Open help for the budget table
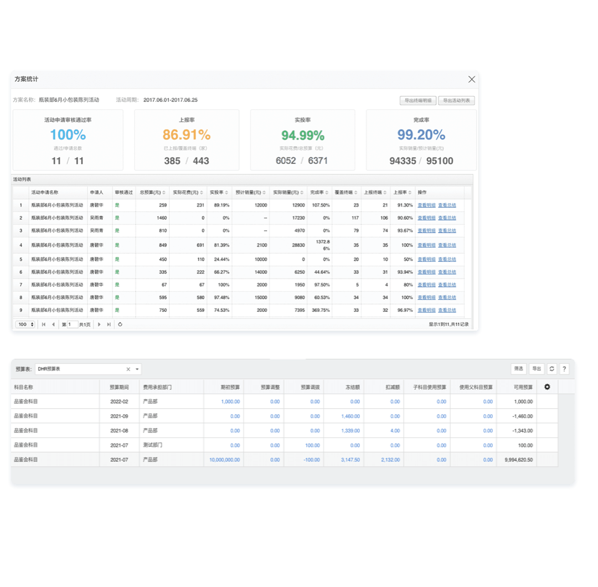Viewport: 598px width, 587px height. [x=564, y=369]
